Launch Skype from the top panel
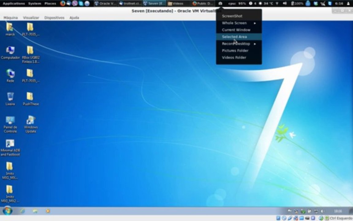The width and height of the screenshot is (353, 221). (81, 3)
